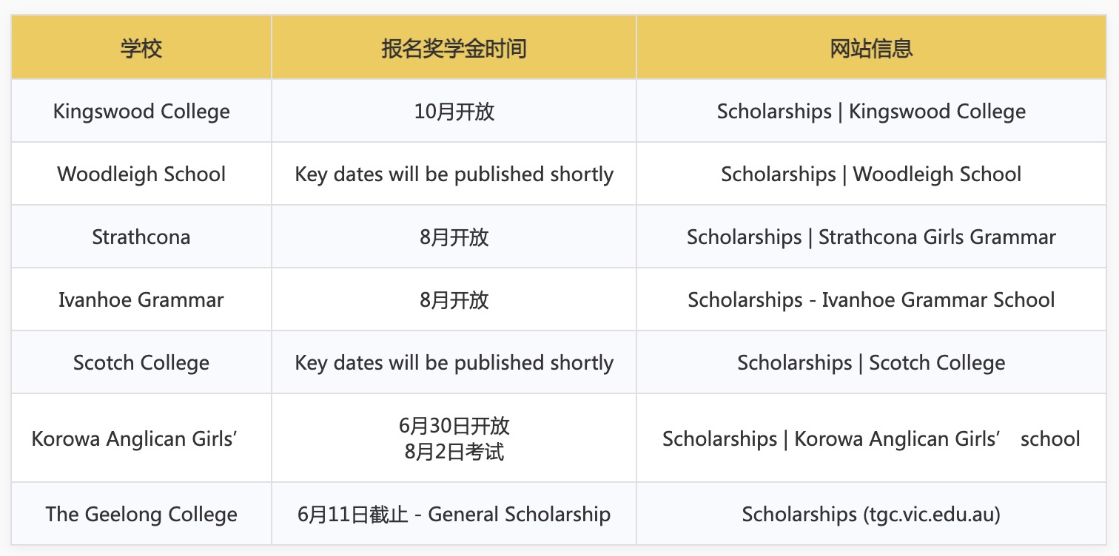Open Scholarships (tgc.vic.edu.au) link
The height and width of the screenshot is (556, 1119).
pyautogui.click(x=871, y=515)
